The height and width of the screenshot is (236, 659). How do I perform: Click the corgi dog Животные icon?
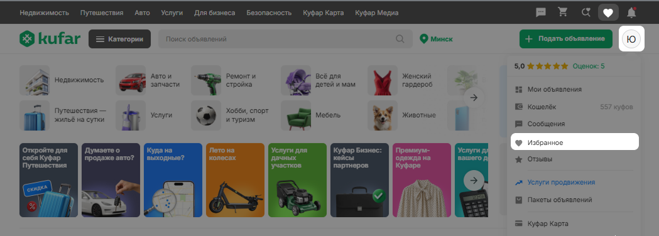pyautogui.click(x=383, y=115)
